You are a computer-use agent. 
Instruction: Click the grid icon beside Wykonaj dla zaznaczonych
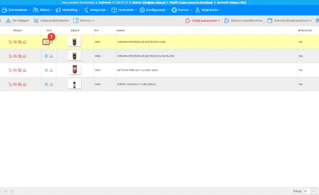tap(318, 21)
